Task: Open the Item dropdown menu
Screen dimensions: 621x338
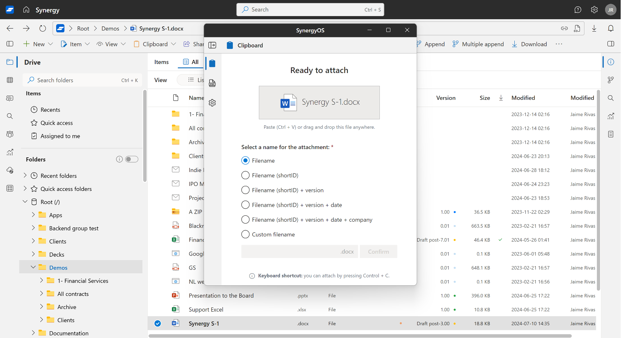Action: (75, 44)
